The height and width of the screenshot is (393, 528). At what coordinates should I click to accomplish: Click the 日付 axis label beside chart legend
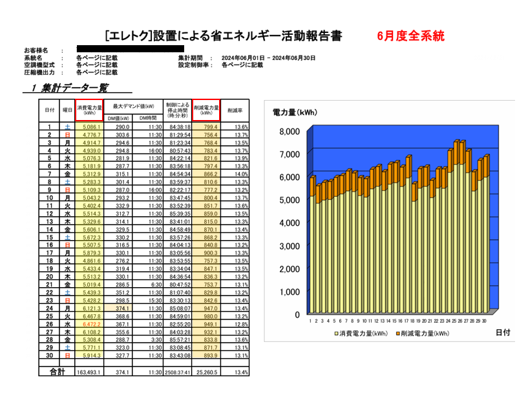coord(503,332)
